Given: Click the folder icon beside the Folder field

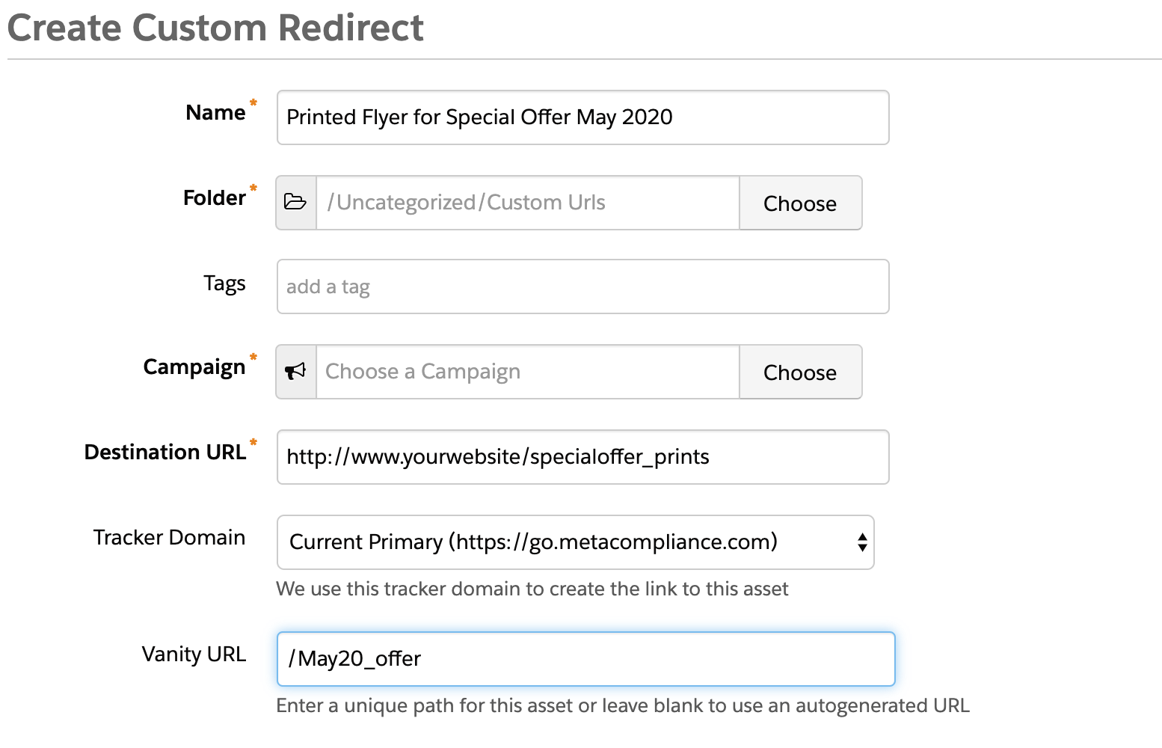Looking at the screenshot, I should coord(296,203).
